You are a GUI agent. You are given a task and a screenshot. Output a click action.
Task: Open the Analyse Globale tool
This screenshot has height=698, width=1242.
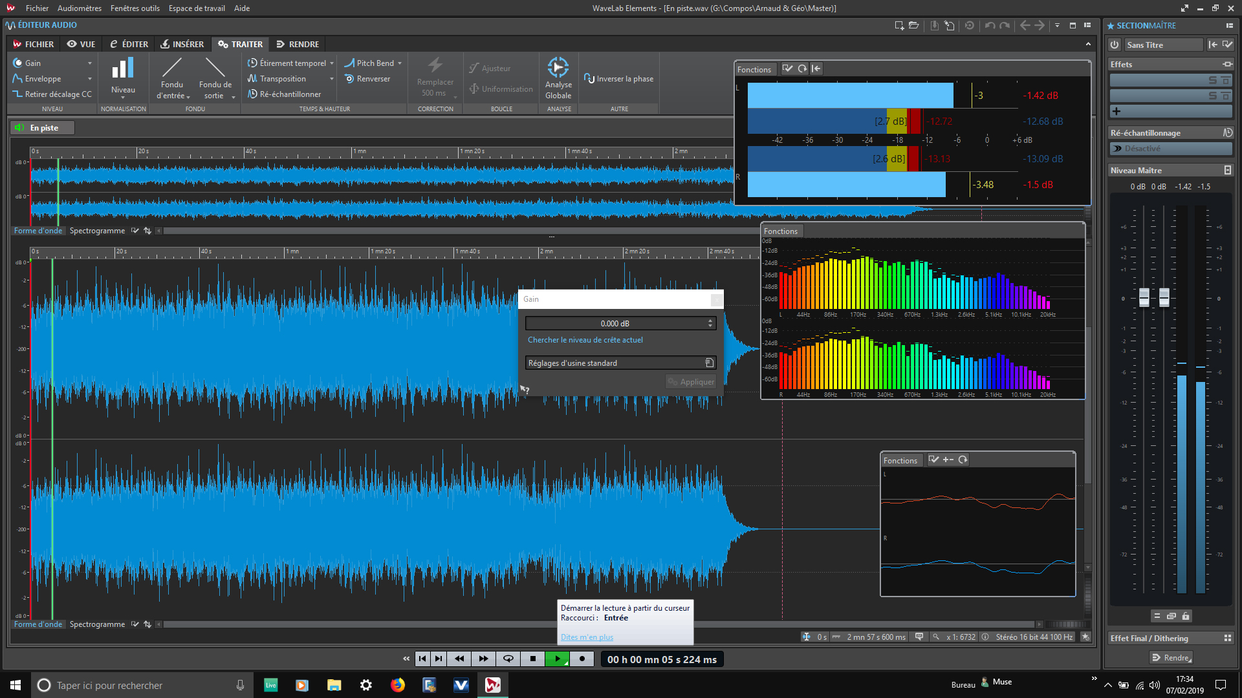pos(558,76)
